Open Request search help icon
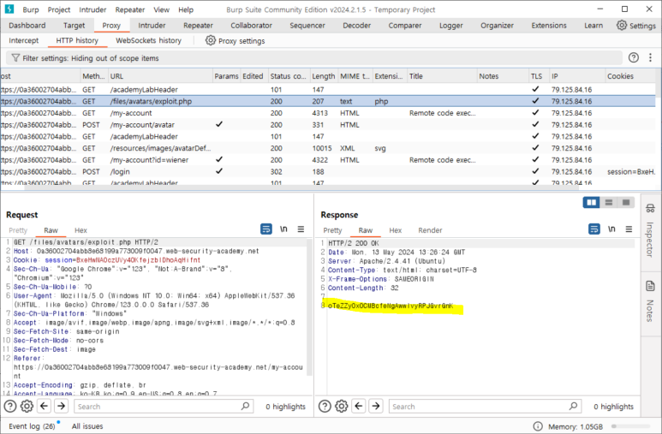This screenshot has width=662, height=434. [x=10, y=406]
